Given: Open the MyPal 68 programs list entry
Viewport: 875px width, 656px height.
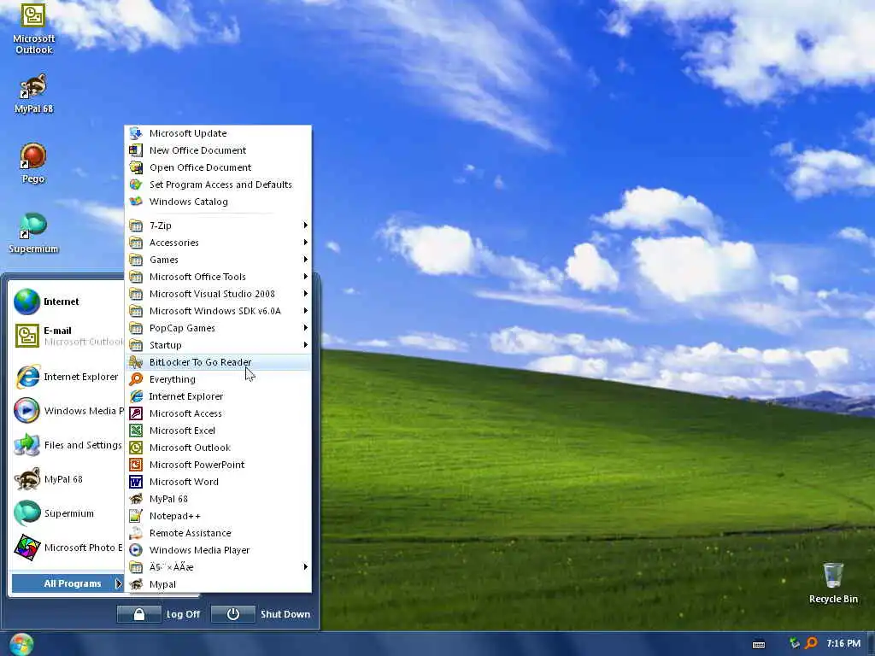Looking at the screenshot, I should [x=218, y=499].
